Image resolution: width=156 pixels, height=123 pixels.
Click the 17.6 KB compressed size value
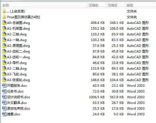click(x=118, y=109)
